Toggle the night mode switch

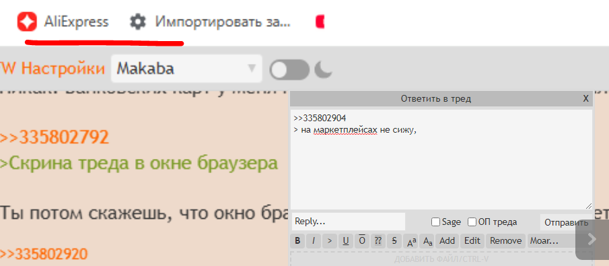point(289,69)
